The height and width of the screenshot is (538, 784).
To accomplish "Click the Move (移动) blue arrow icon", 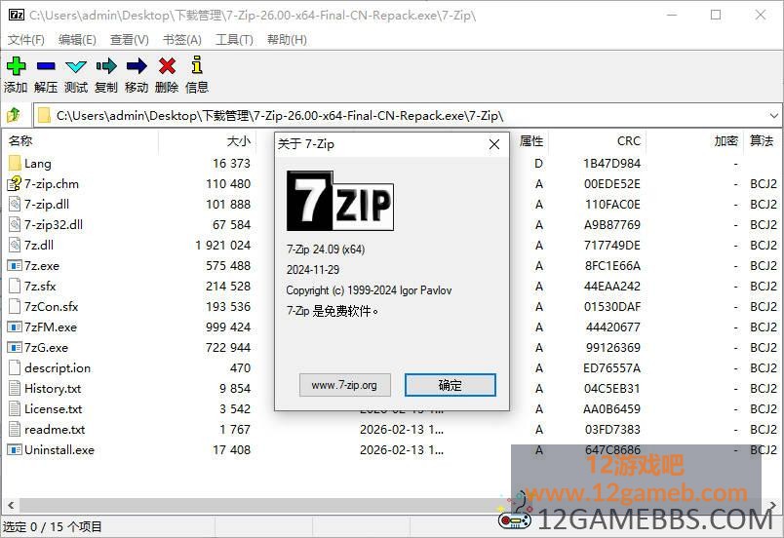I will click(137, 65).
